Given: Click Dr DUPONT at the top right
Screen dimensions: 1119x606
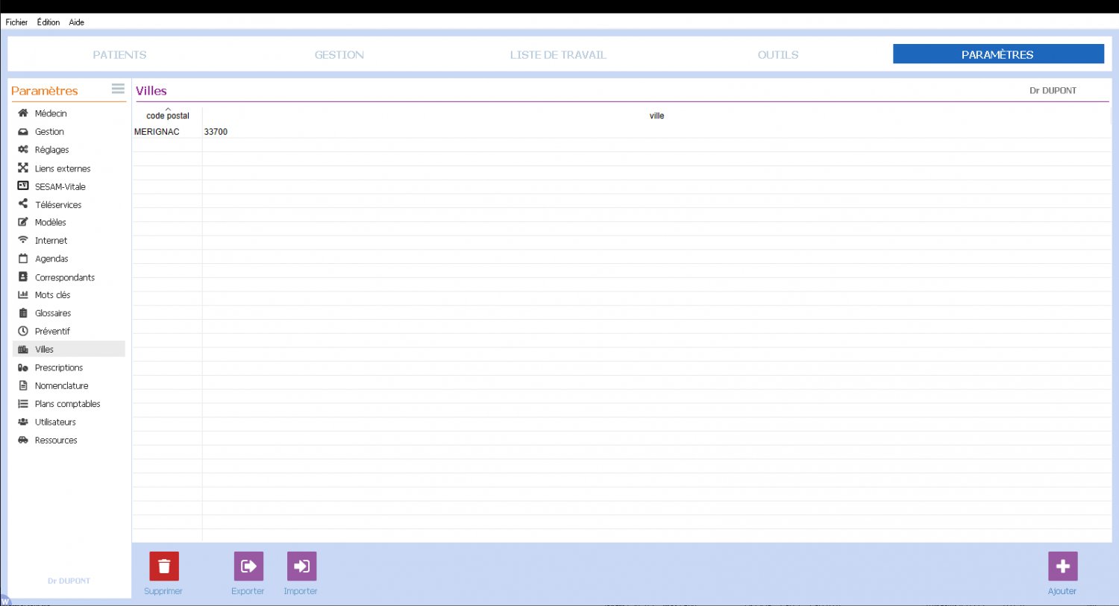Looking at the screenshot, I should click(x=1053, y=91).
